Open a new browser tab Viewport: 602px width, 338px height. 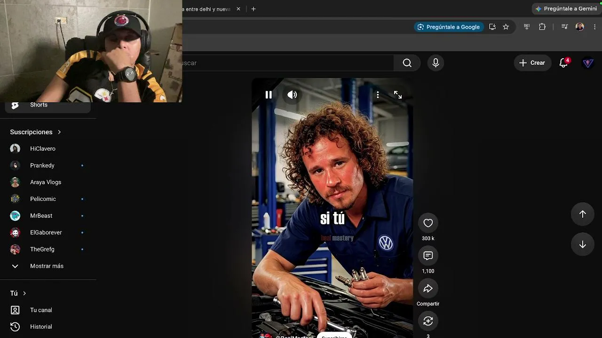[x=253, y=9]
